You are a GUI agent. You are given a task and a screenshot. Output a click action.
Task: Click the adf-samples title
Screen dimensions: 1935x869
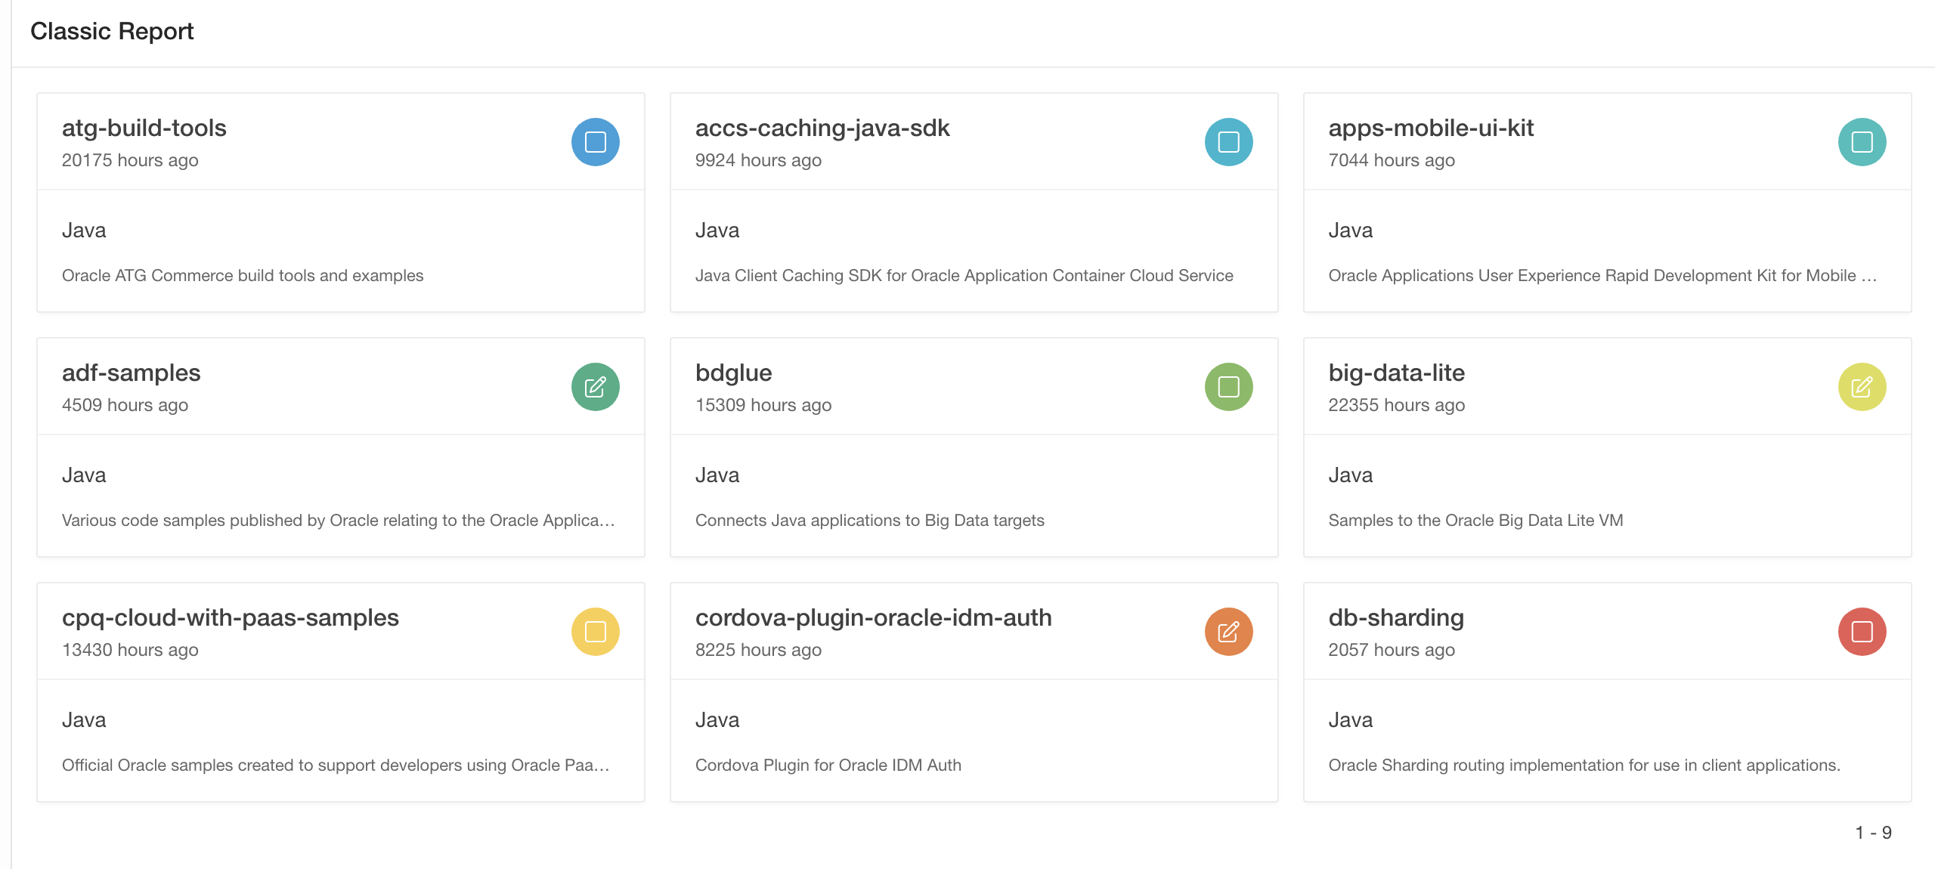pyautogui.click(x=131, y=373)
